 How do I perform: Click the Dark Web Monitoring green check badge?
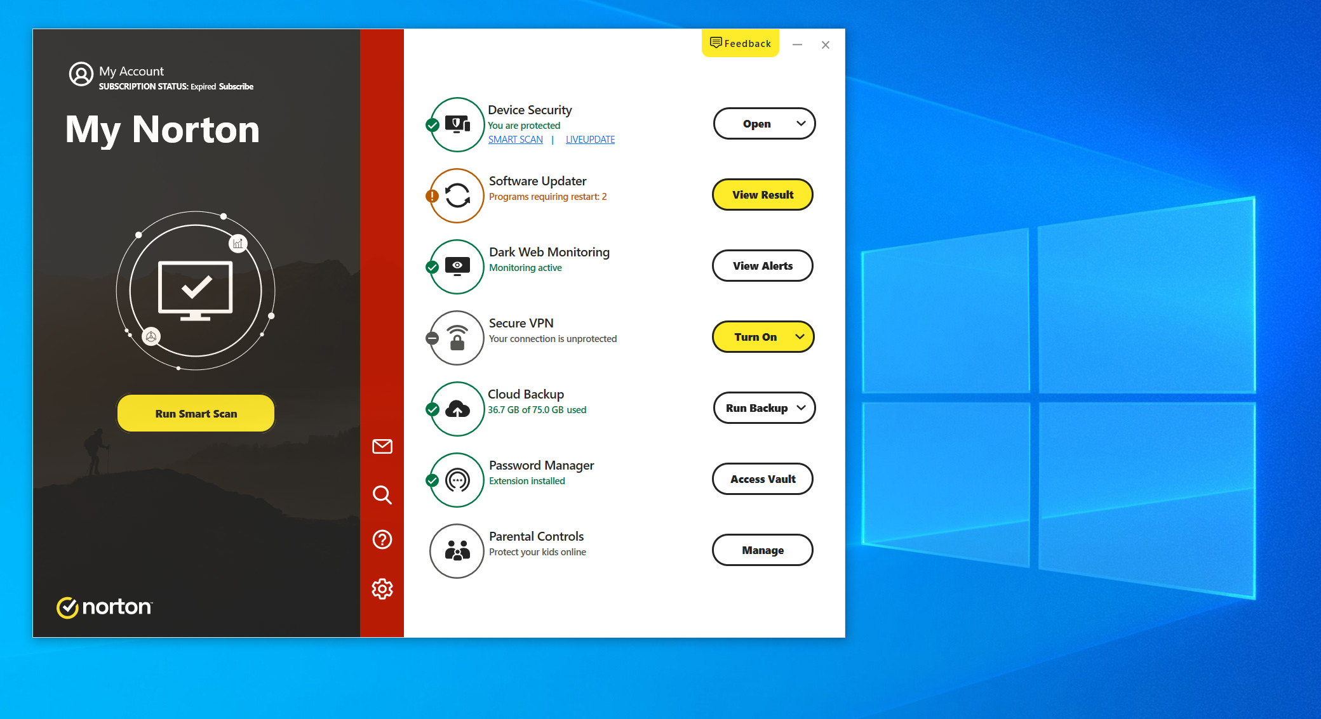tap(433, 267)
